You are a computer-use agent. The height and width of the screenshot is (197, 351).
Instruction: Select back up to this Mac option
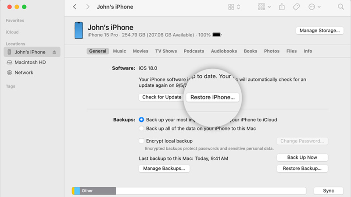coord(141,129)
